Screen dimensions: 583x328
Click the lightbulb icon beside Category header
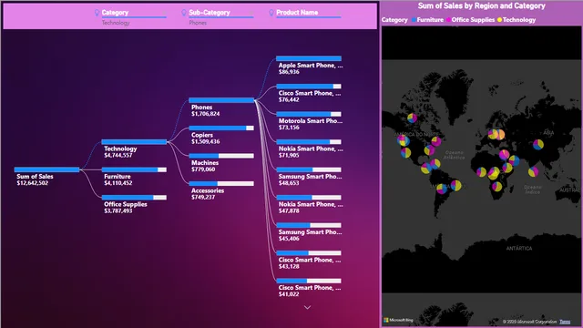coord(97,13)
